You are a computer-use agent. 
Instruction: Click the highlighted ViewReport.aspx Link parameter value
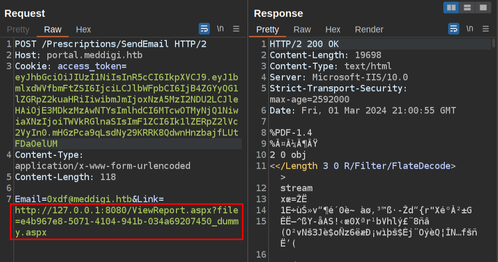click(x=126, y=221)
